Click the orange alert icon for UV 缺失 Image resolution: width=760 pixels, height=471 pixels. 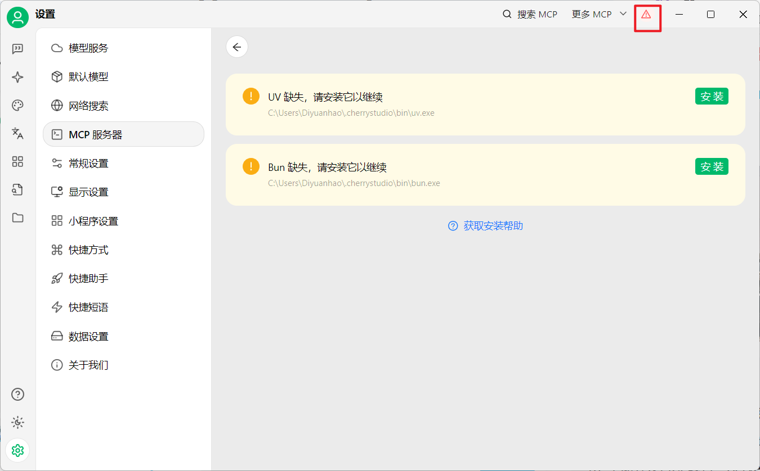(251, 96)
